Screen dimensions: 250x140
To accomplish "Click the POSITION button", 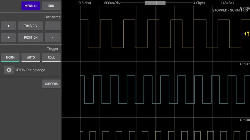I will 31,37.
